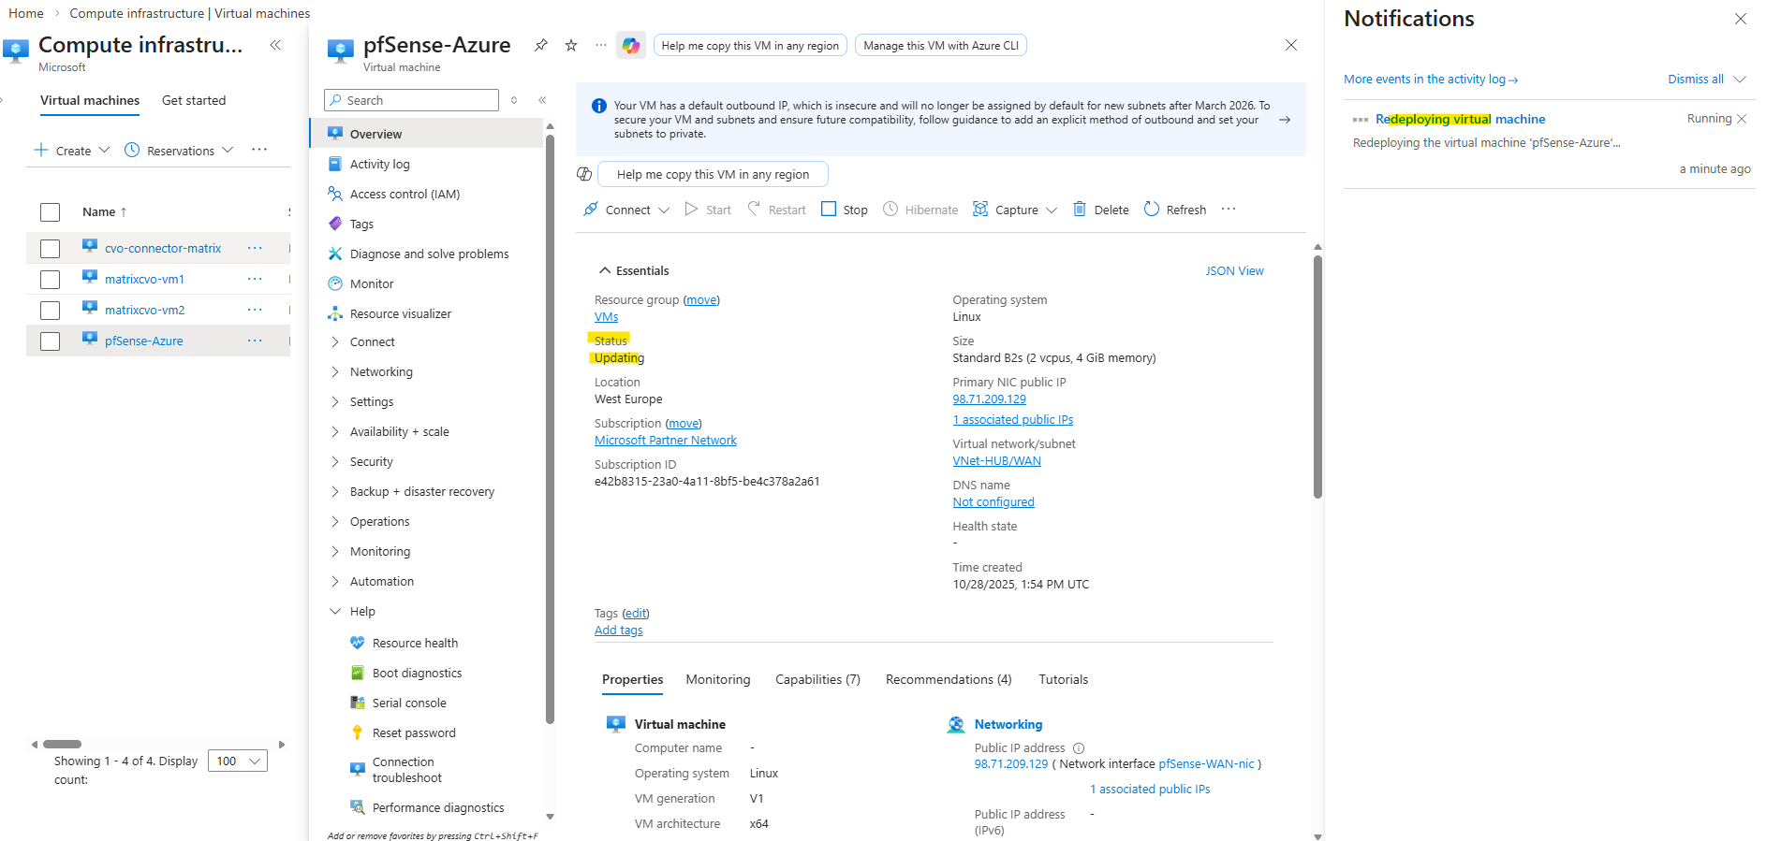Collapse the Essentials section
Screen dimensions: 1766x841
605,270
